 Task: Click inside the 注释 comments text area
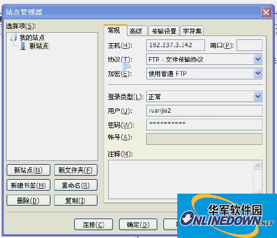[x=181, y=179]
